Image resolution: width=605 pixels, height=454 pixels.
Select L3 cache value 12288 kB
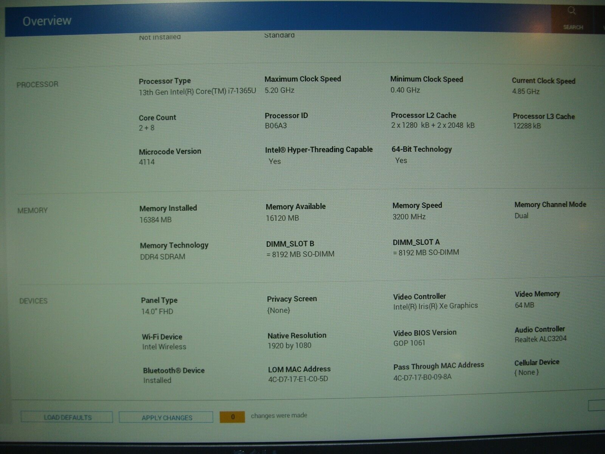527,126
